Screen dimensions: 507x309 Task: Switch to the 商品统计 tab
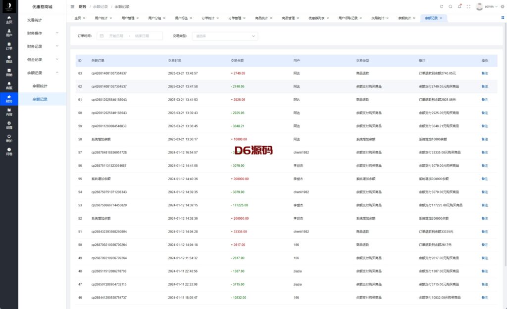tap(261, 18)
